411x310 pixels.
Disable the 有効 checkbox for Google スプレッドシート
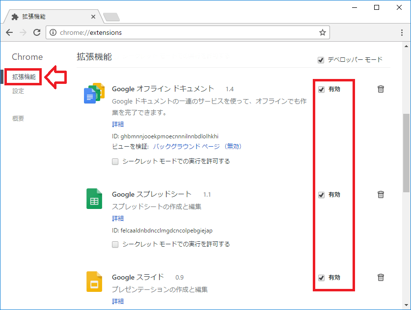tap(322, 194)
